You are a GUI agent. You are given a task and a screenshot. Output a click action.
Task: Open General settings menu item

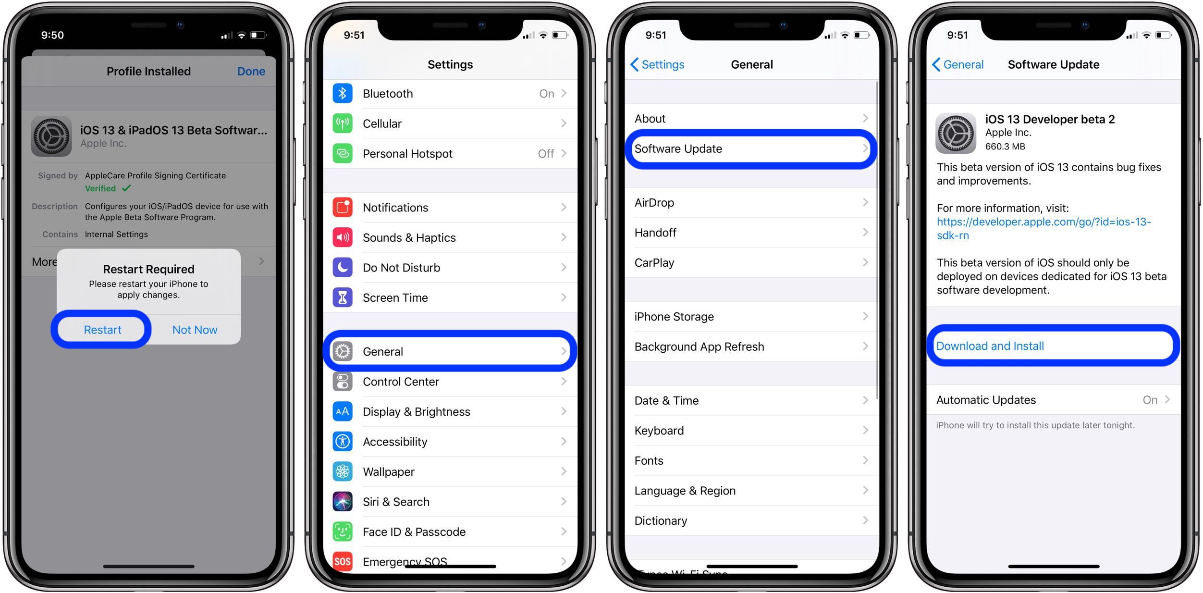(x=452, y=351)
